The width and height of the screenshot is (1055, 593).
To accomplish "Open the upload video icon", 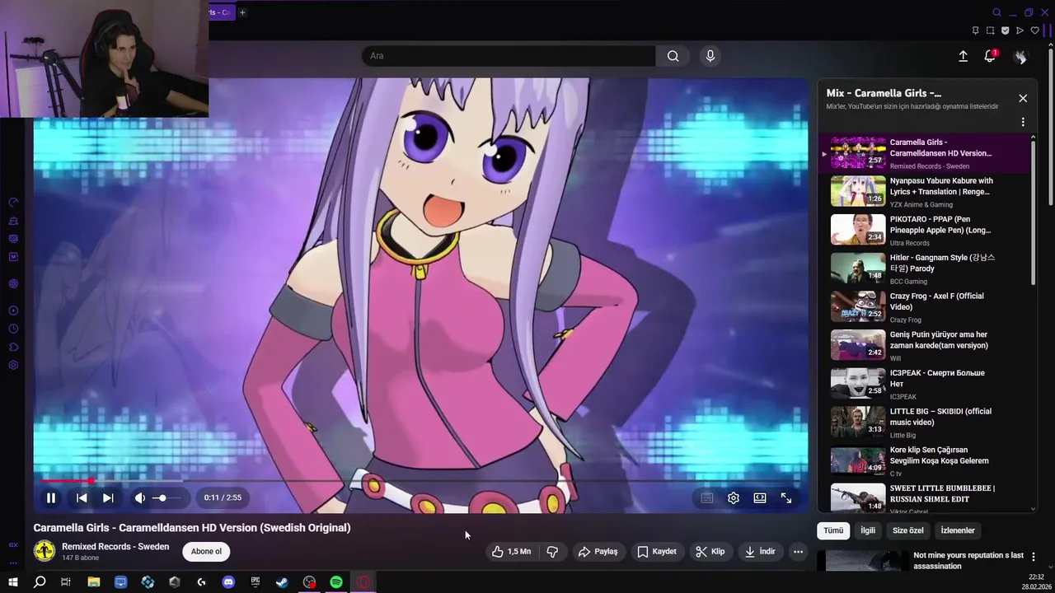I will tap(963, 56).
